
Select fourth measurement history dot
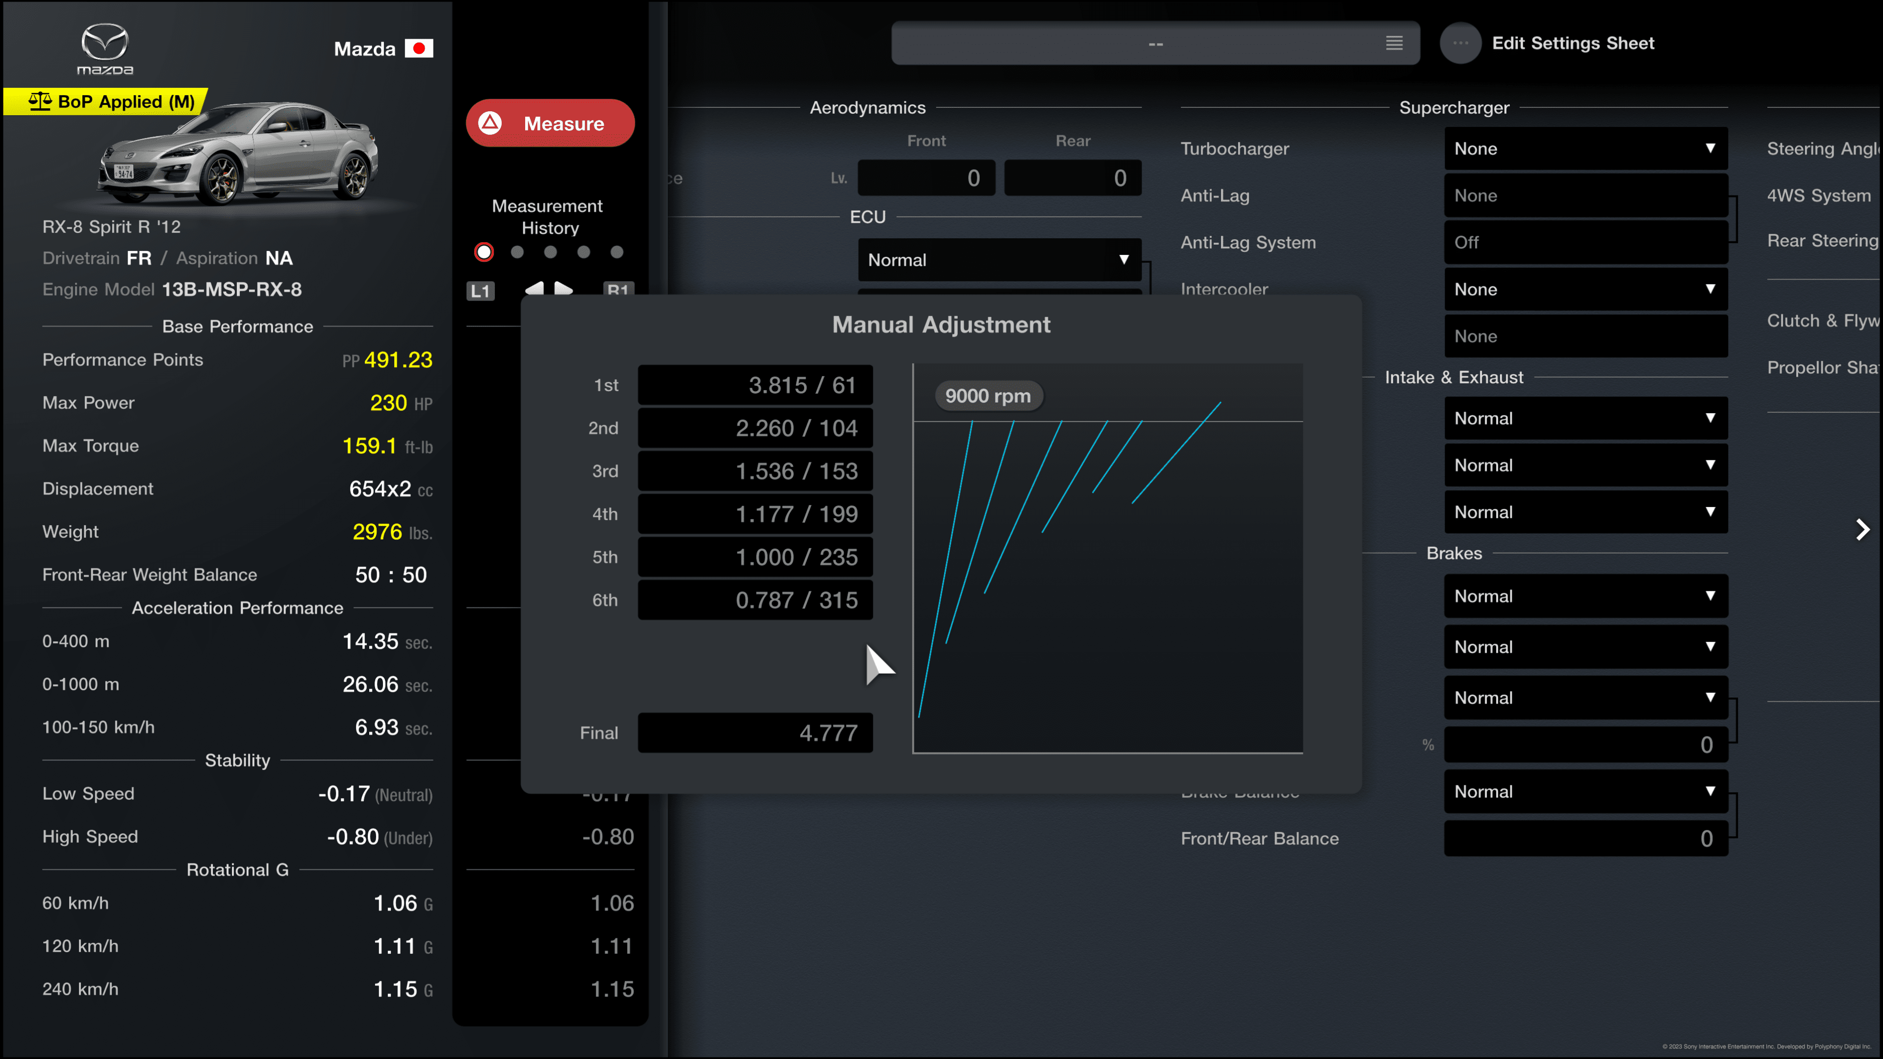584,252
